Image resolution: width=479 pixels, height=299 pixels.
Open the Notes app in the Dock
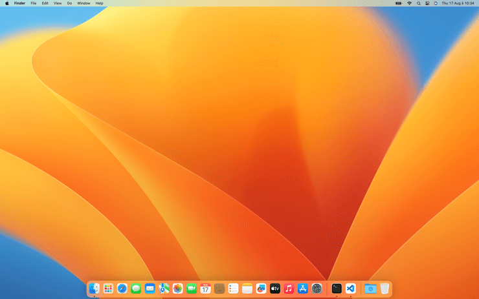pos(247,288)
